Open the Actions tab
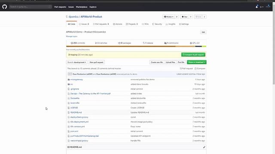This screenshot has height=154, width=275. coord(117,24)
